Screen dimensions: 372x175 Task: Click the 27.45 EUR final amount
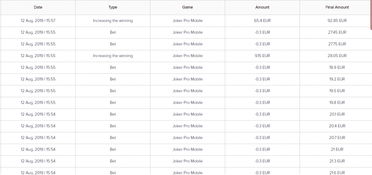[x=337, y=32]
